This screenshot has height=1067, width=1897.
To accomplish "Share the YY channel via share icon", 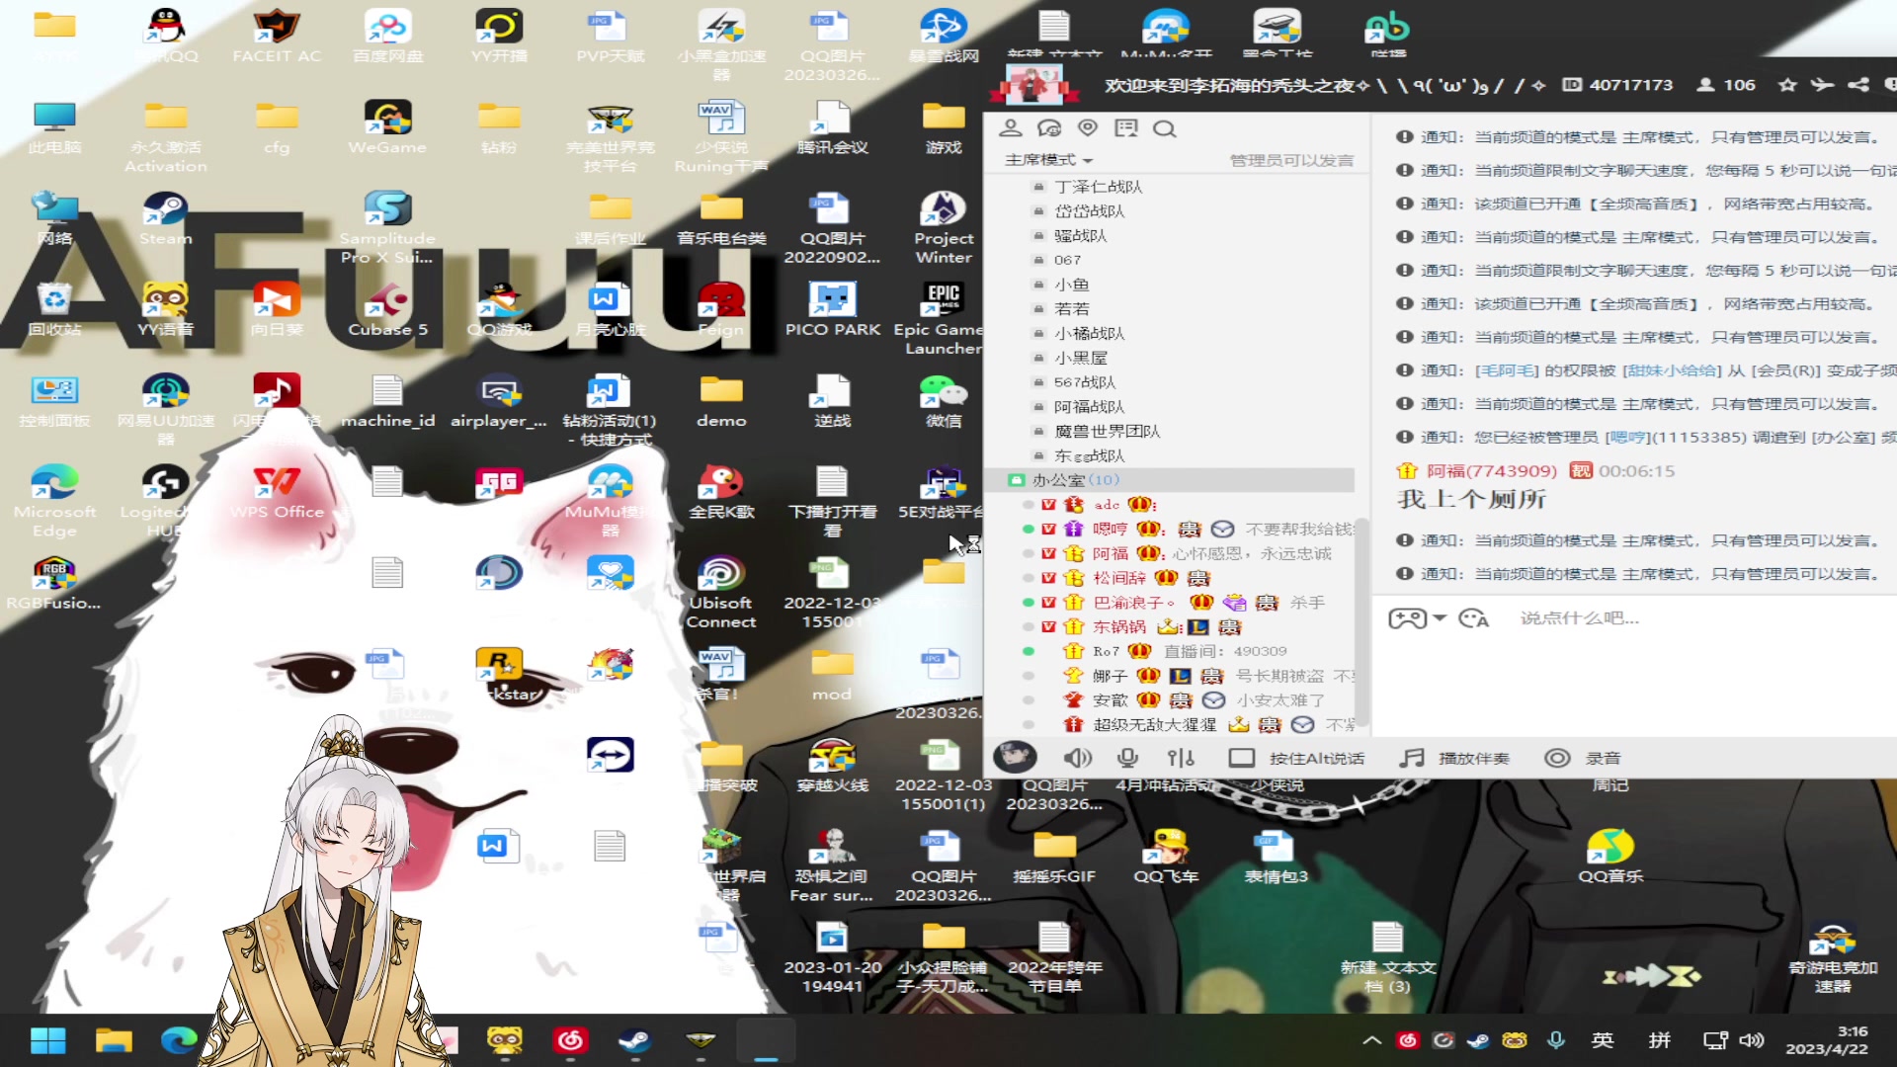I will (x=1858, y=85).
